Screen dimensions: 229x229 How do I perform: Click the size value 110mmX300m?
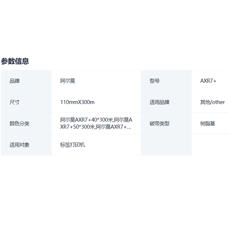pyautogui.click(x=77, y=102)
